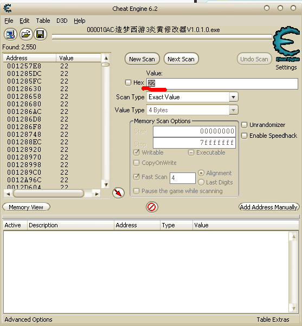Screen dimensions: 302x326
Task: Open a cheat table folder icon
Action: (26, 34)
